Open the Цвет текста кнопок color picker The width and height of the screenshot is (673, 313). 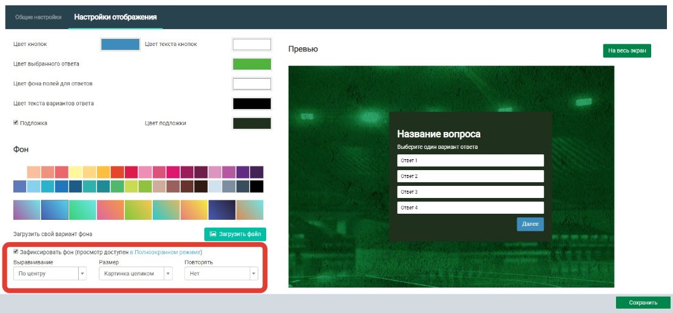coord(252,44)
